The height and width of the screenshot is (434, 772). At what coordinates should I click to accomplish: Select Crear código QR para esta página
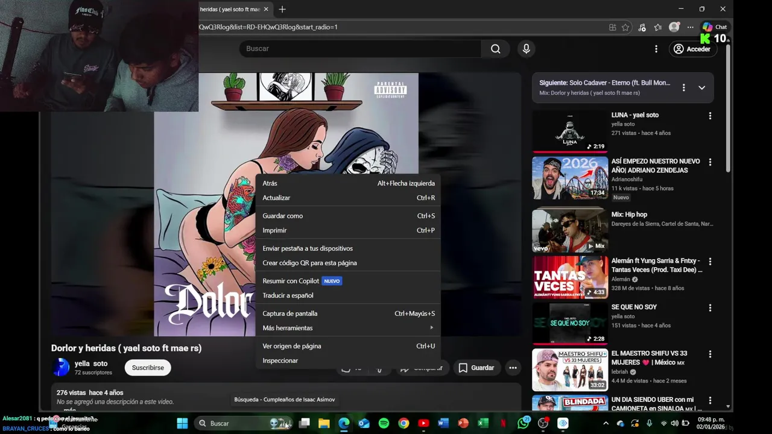click(x=348, y=263)
